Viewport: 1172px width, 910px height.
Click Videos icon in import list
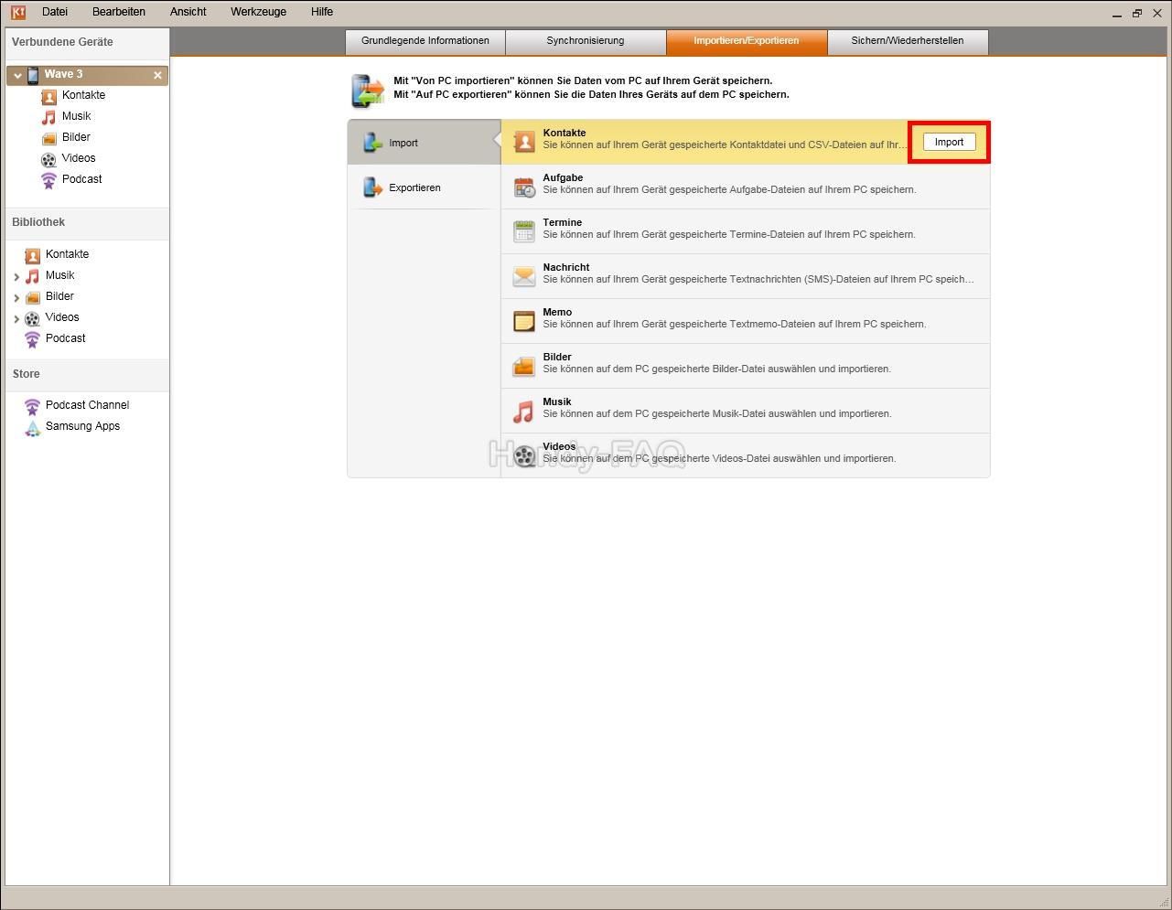(x=524, y=455)
